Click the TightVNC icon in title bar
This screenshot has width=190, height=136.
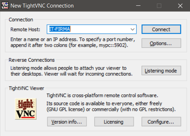point(5,6)
